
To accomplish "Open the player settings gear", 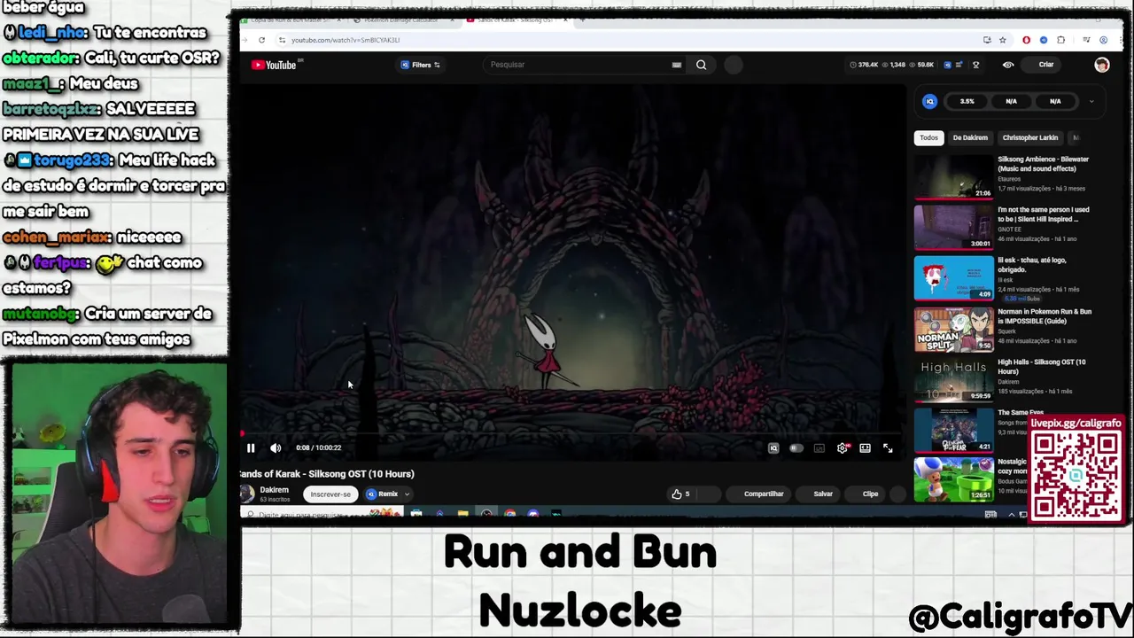I will coord(842,448).
